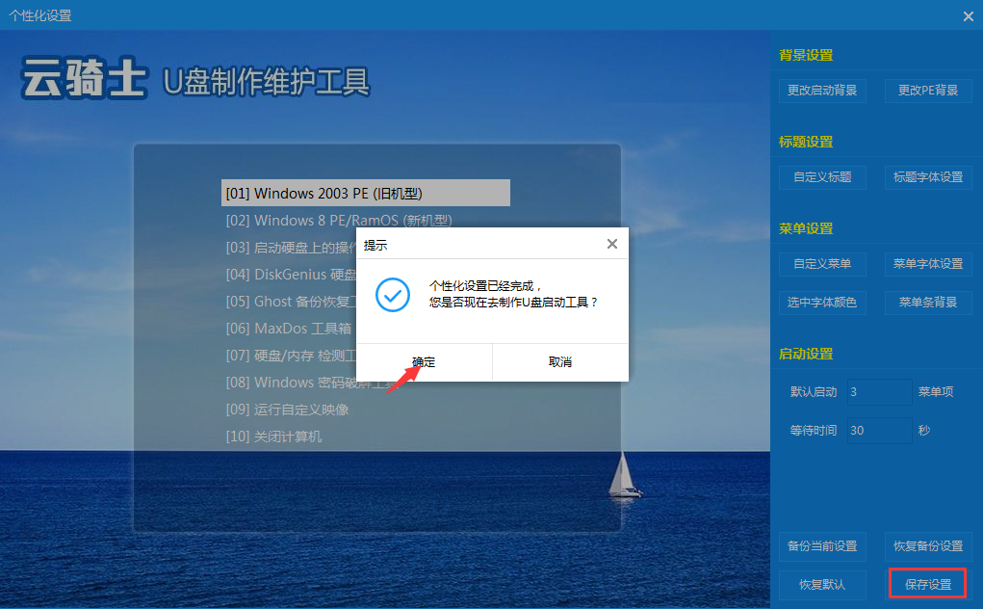Open 选中字体颜色 color setting
The width and height of the screenshot is (983, 609).
(823, 303)
